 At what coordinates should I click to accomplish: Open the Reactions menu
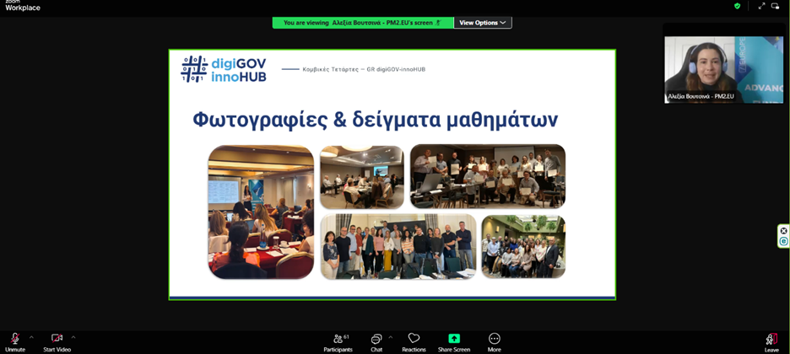click(x=414, y=339)
